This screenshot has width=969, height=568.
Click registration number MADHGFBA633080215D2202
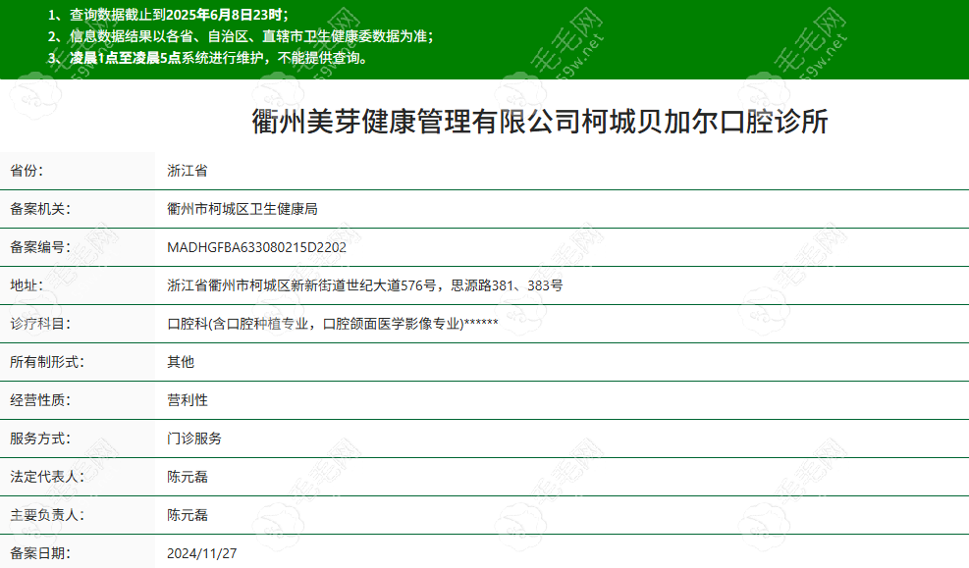tap(256, 247)
